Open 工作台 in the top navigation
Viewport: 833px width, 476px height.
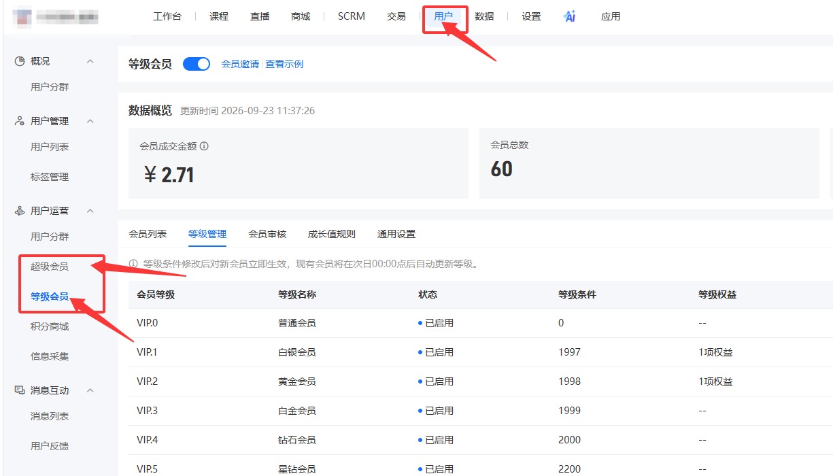tap(167, 16)
